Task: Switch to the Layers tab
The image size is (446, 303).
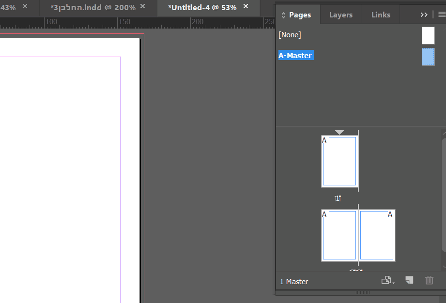Action: coord(341,15)
